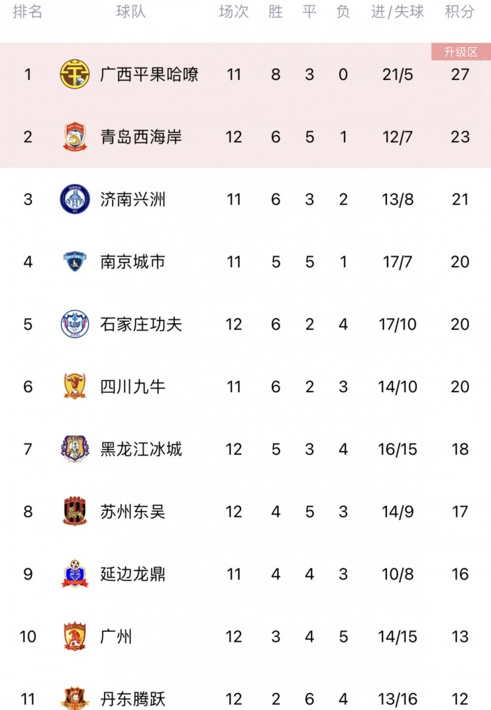Tap the 广州 red tiger crest

(75, 636)
